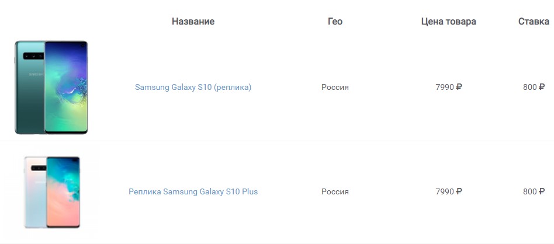Select Россия in the S10 Plus row
This screenshot has width=554, height=244.
coord(335,191)
